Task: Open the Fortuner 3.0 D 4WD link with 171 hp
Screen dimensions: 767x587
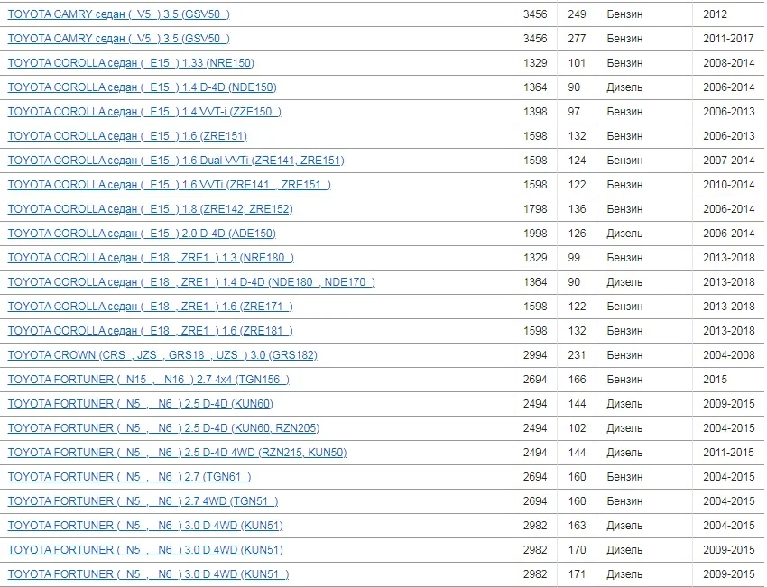Action: pyautogui.click(x=148, y=574)
